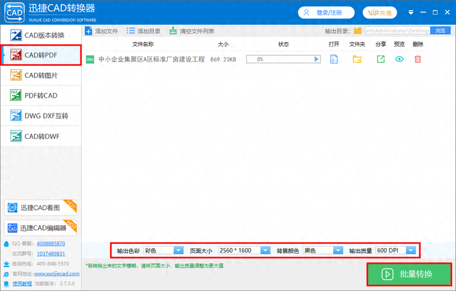Open the 使用教程 tutorial link
Image resolution: width=456 pixels, height=291 pixels.
(x=22, y=283)
